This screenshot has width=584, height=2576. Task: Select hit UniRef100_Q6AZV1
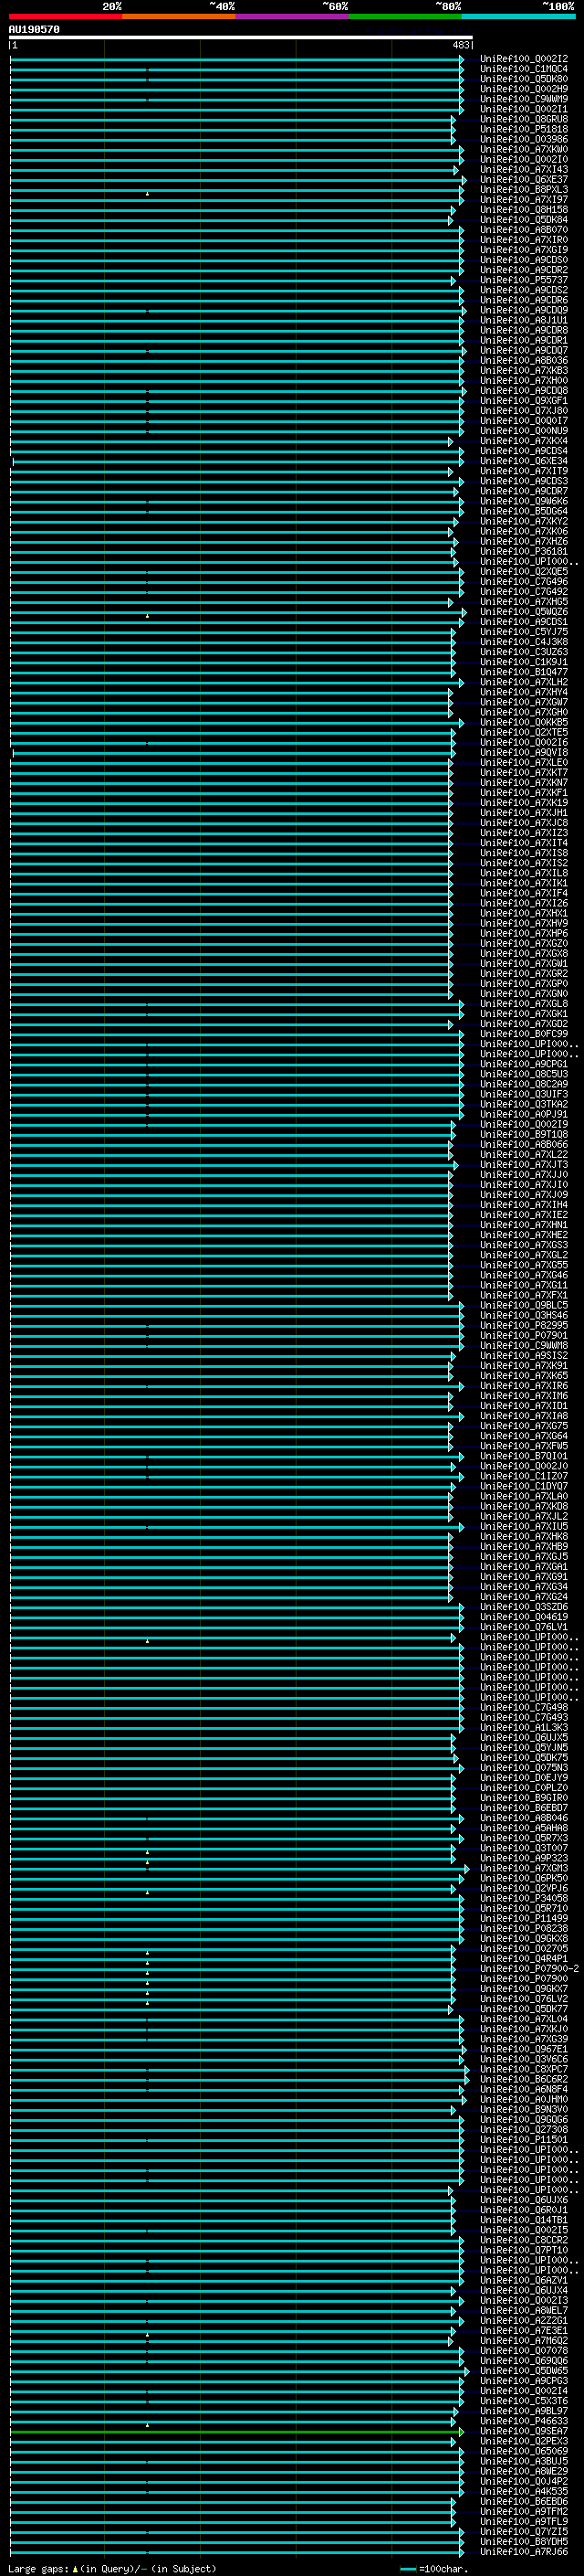[x=524, y=2281]
